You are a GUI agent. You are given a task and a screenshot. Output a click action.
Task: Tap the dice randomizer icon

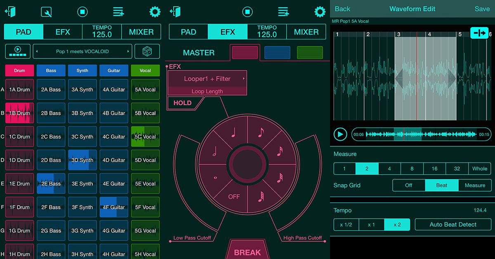click(x=147, y=51)
